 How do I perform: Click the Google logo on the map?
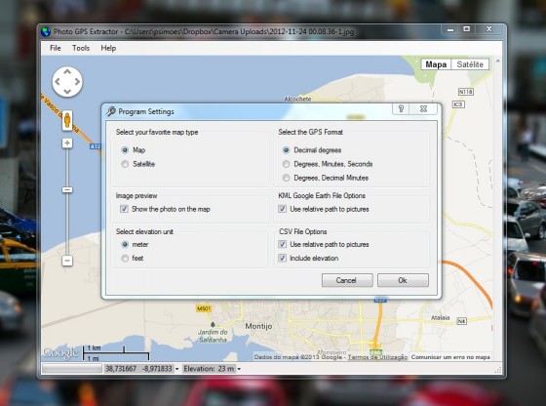point(60,352)
